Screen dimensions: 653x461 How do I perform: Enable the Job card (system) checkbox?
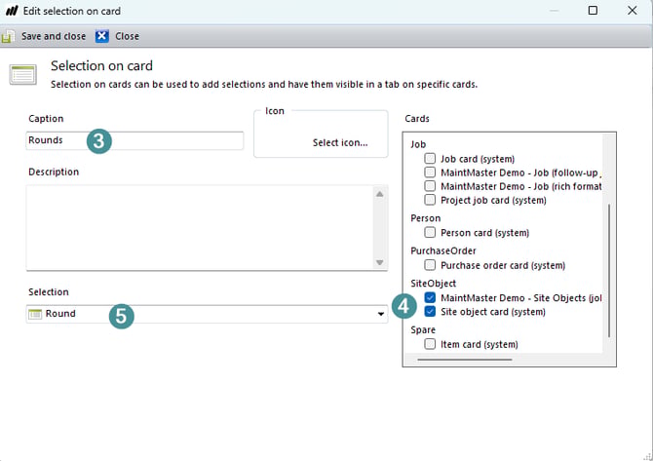(430, 159)
